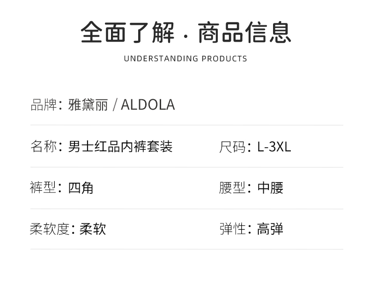
Task: Click the 名称 label
Action: click(43, 146)
